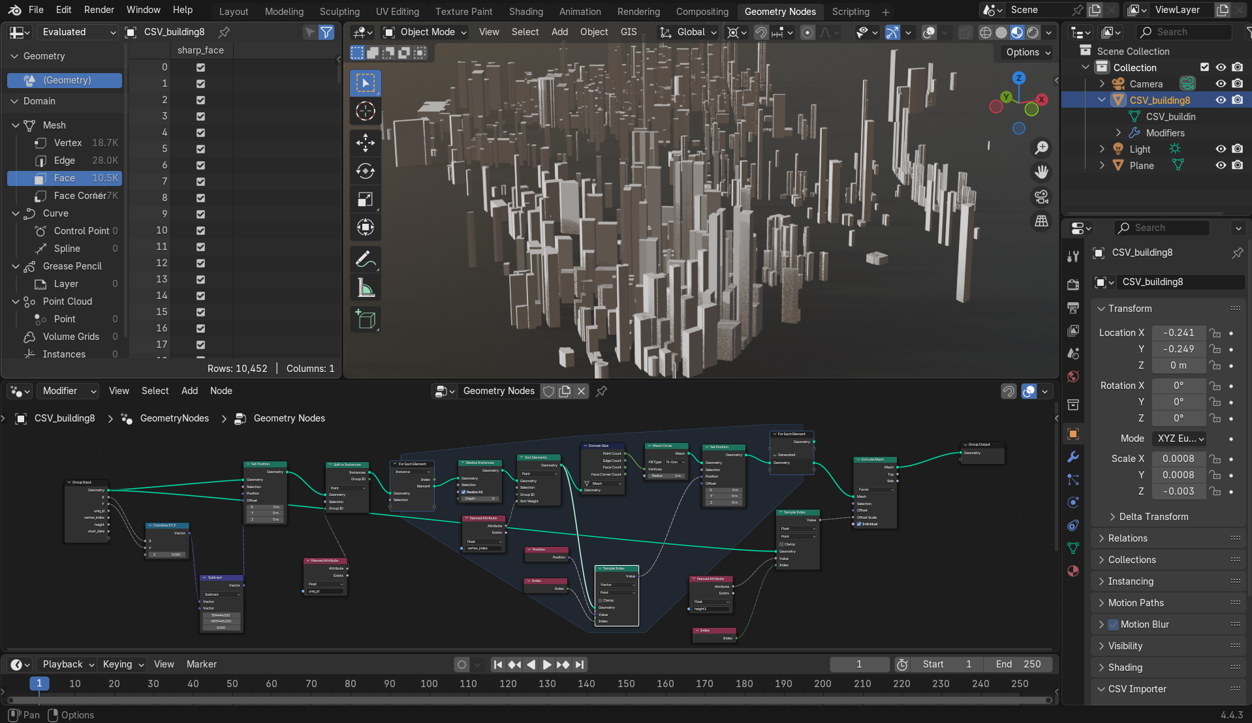
Task: Open the Render menu
Action: click(99, 10)
